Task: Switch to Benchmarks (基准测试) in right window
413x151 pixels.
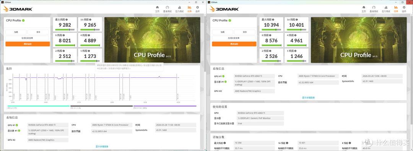Action: [x=374, y=9]
